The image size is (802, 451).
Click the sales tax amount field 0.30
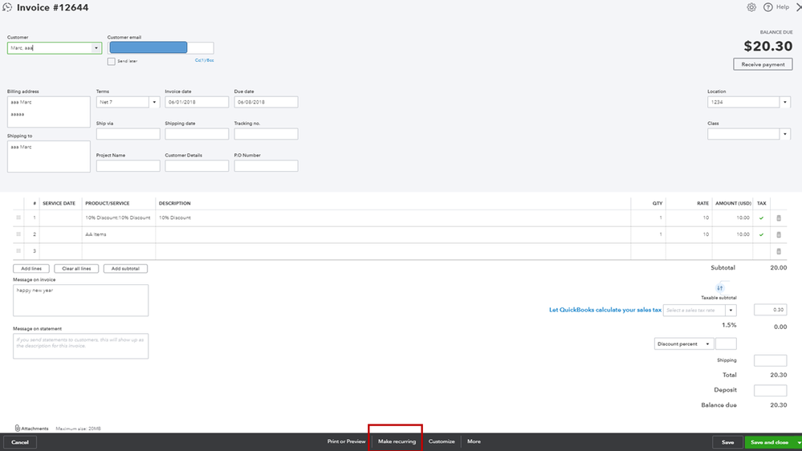point(770,310)
